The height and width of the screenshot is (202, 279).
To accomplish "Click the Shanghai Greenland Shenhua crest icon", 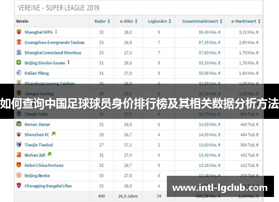I will [19, 52].
